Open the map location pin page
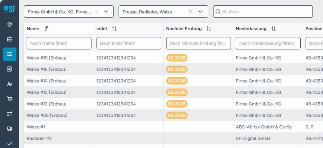 coord(9,24)
